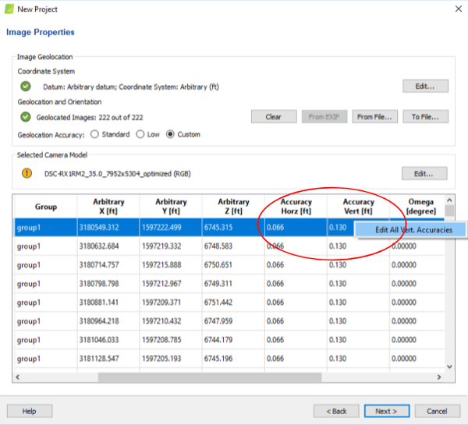Go to the Next wizard step
Image resolution: width=468 pixels, height=425 pixels.
386,411
